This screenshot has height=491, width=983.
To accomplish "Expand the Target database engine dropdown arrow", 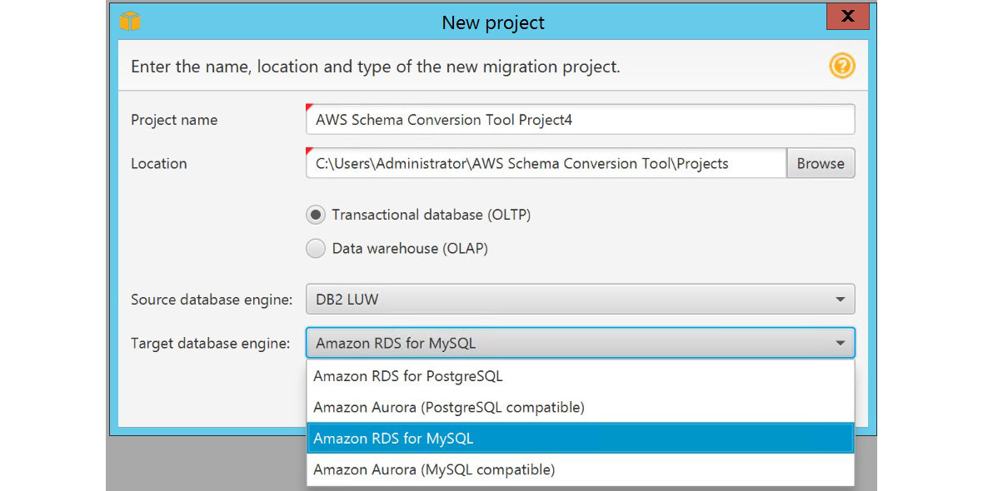I will [839, 342].
